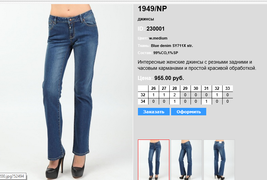
Task: Pick size 31 length 34 cell
Action: tap(206, 101)
